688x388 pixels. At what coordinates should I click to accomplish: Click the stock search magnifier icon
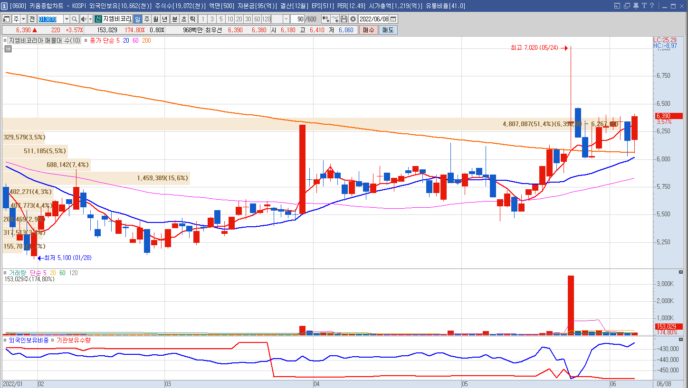pyautogui.click(x=75, y=19)
